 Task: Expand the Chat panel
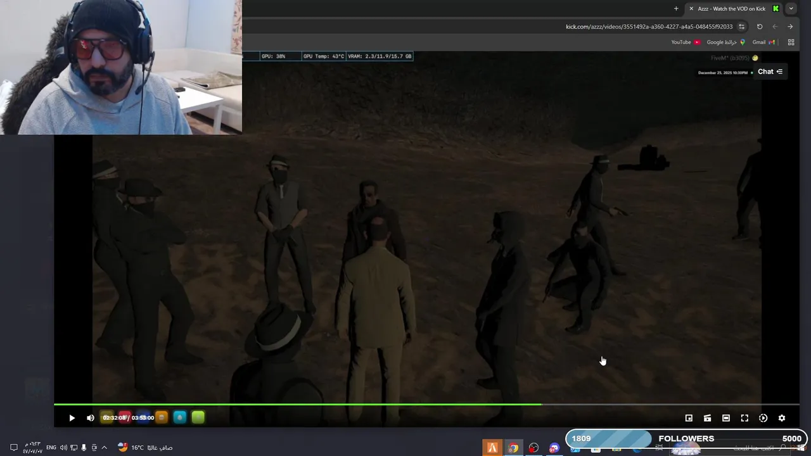click(x=770, y=72)
